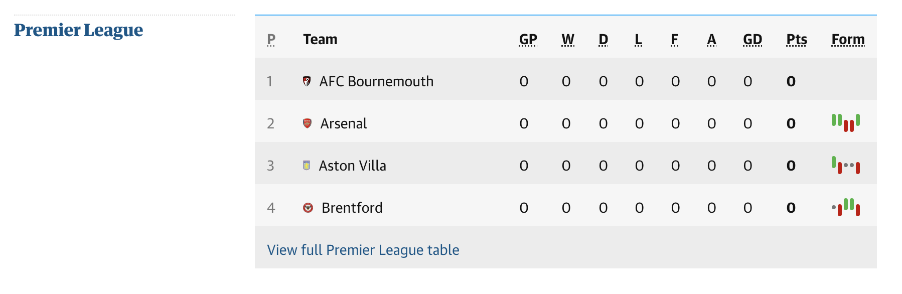Click the AFC Bournemouth club crest
902x294 pixels.
point(307,81)
